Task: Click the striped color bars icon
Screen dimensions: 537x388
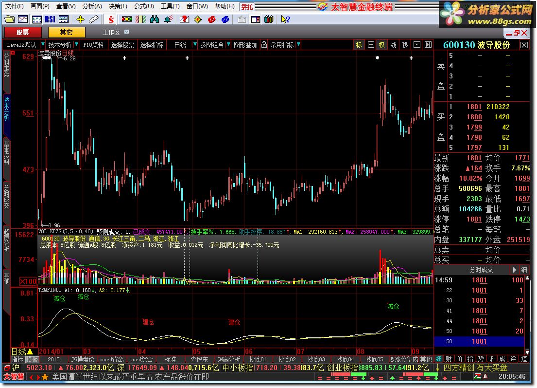Action: (140, 19)
